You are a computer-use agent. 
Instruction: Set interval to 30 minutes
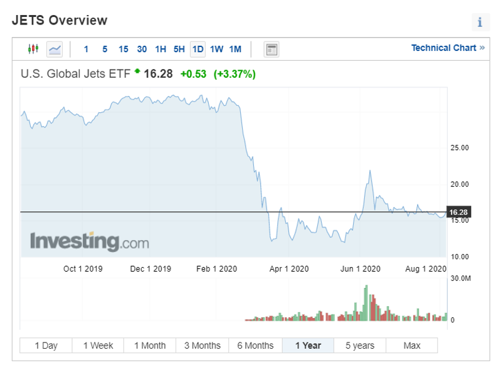(x=142, y=50)
